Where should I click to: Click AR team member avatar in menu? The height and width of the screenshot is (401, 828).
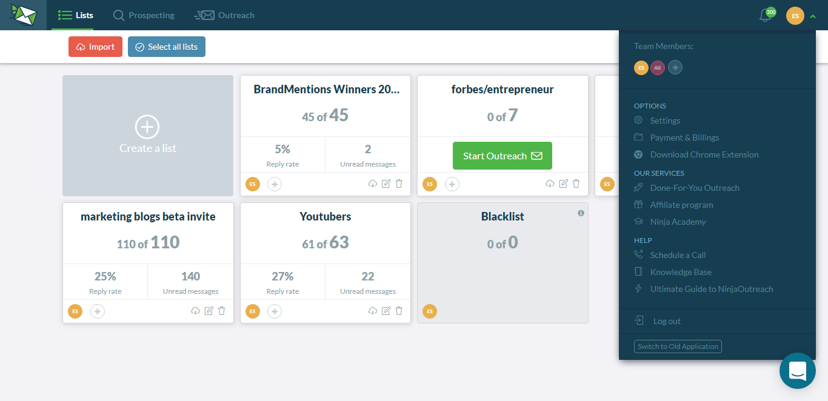[x=658, y=68]
